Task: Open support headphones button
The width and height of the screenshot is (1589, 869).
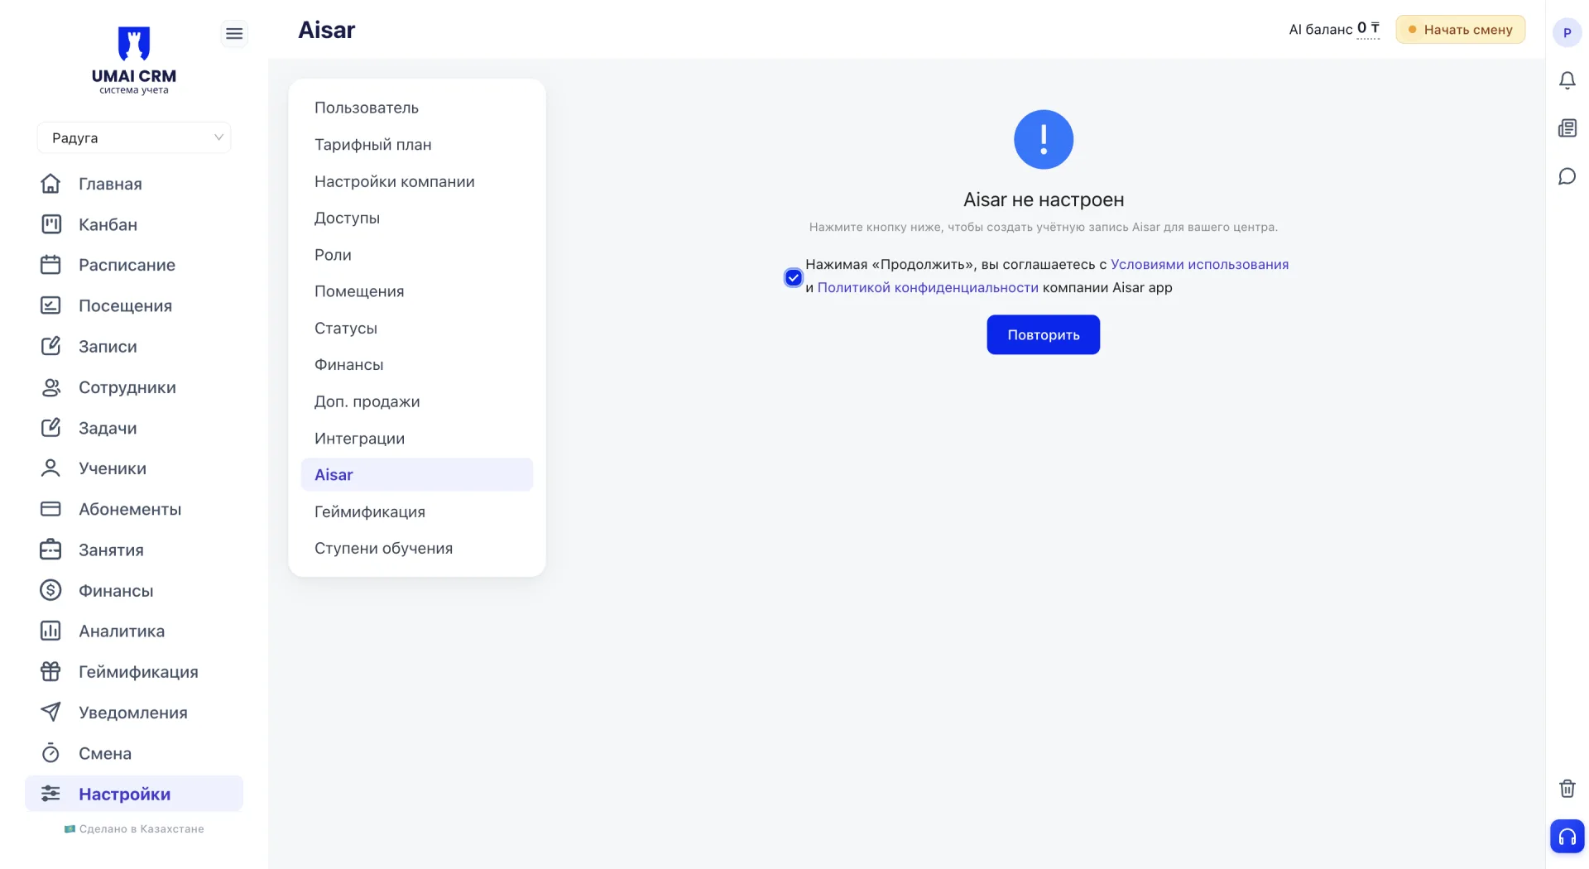Action: [x=1567, y=836]
